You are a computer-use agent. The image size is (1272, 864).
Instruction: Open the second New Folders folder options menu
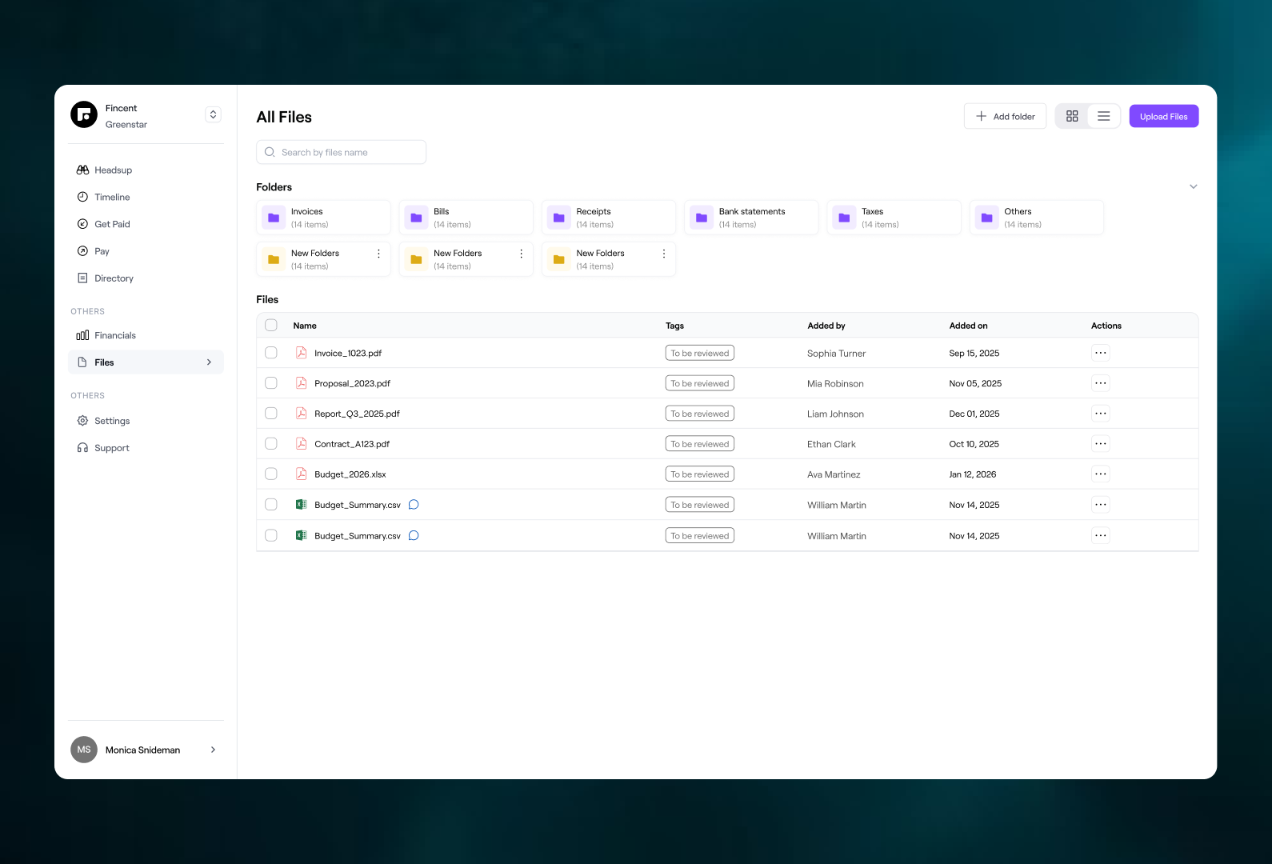(x=521, y=254)
